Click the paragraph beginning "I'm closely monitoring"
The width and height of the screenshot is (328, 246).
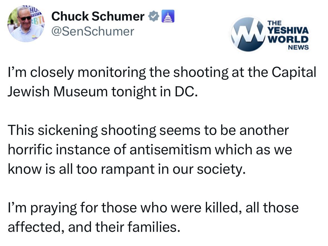point(161,82)
